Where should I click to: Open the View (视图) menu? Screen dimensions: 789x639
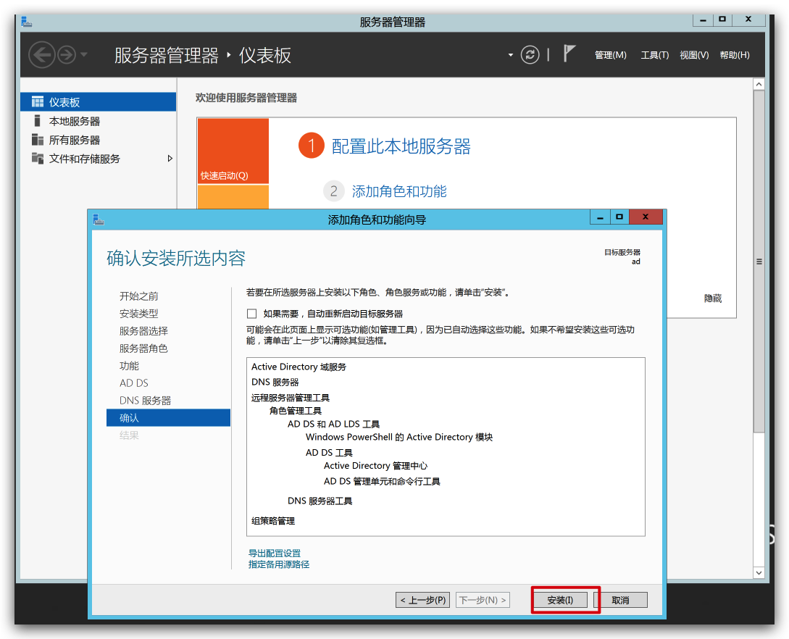693,55
